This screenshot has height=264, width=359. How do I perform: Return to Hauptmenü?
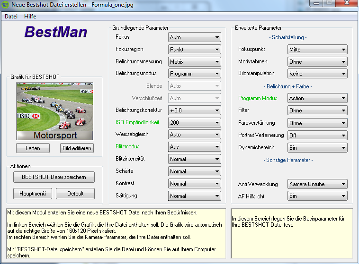point(33,194)
